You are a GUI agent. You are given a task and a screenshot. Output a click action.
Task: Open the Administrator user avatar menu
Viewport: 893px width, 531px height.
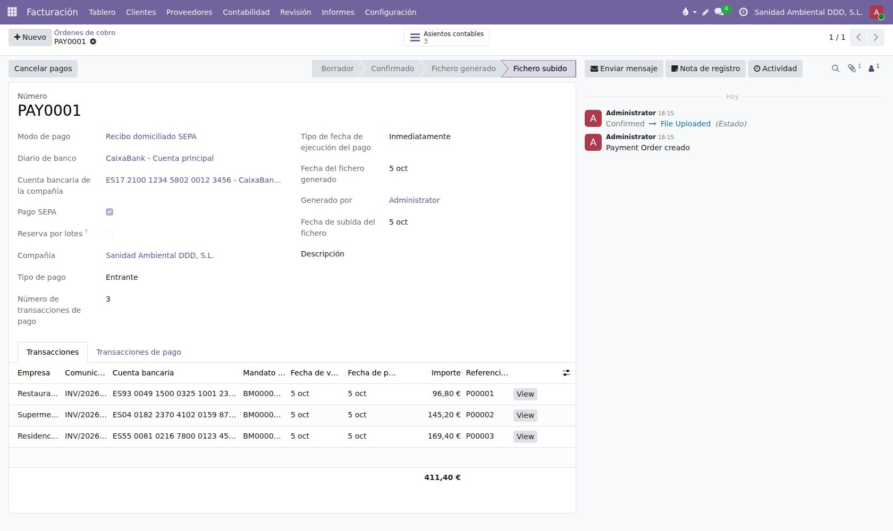[x=877, y=12]
